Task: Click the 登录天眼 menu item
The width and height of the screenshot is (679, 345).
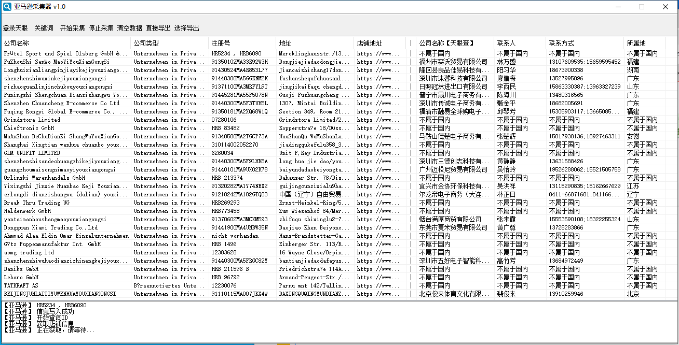Action: click(x=16, y=28)
